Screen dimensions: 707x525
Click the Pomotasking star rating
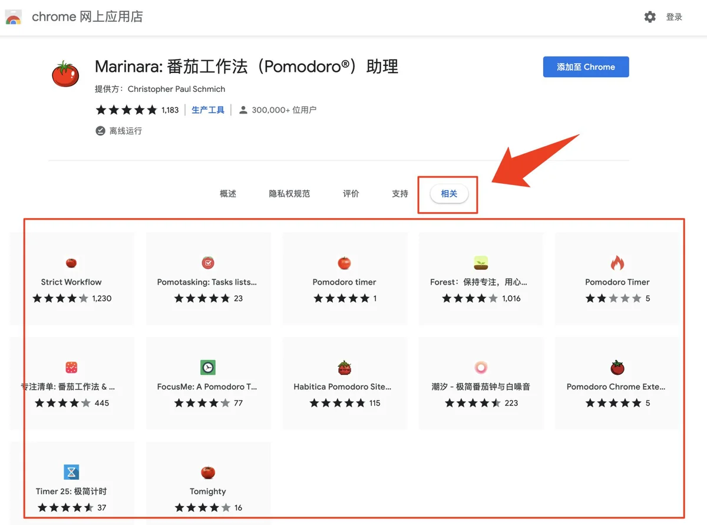[x=201, y=299]
